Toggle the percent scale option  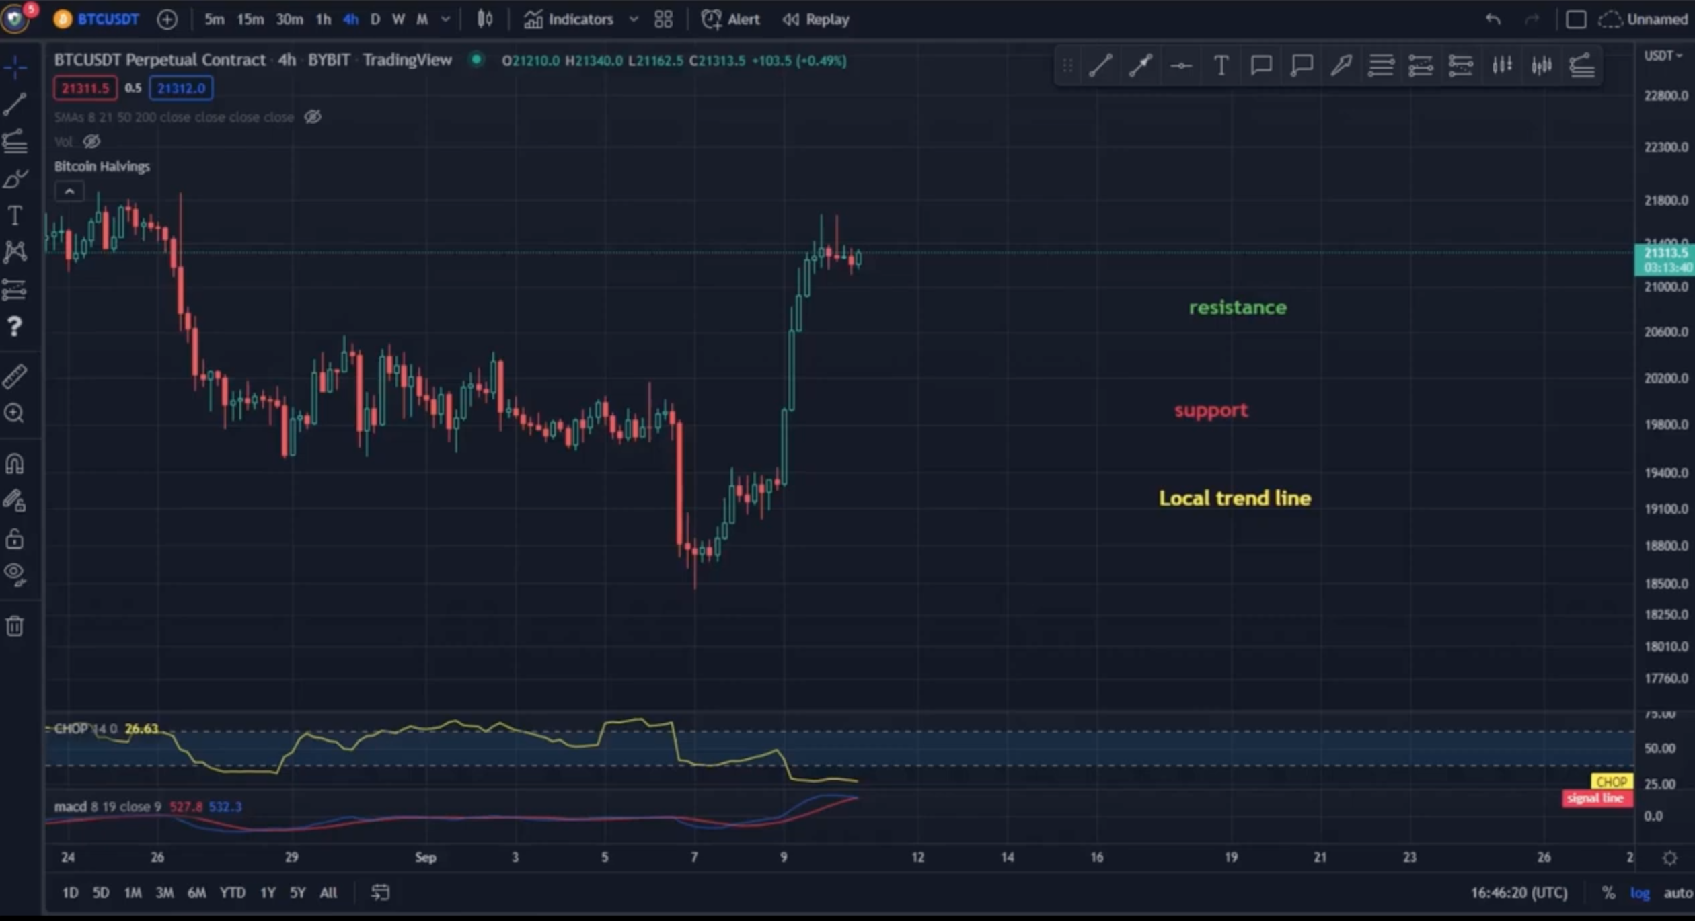click(1608, 893)
